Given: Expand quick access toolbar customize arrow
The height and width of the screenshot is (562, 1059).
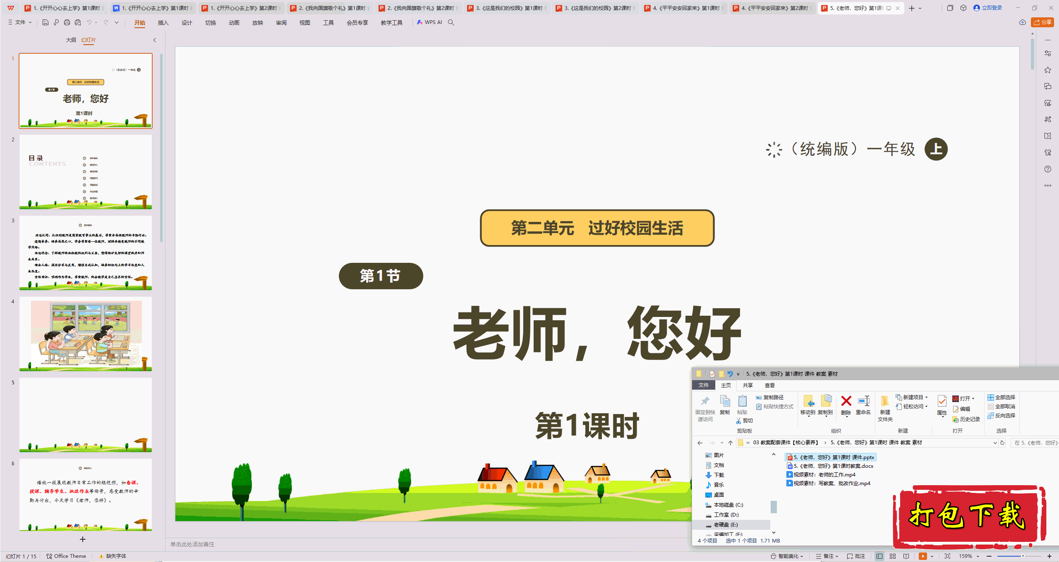Looking at the screenshot, I should click(x=117, y=22).
